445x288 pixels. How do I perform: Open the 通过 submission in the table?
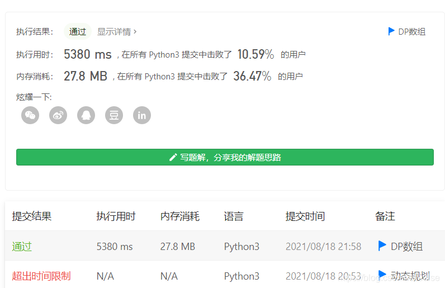(x=22, y=247)
